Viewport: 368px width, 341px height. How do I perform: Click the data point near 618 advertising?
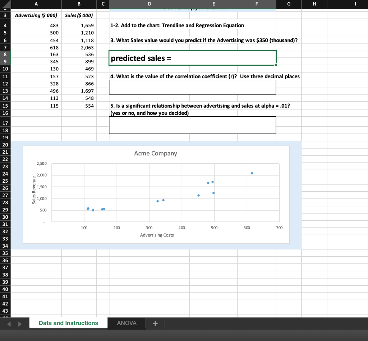tap(252, 173)
